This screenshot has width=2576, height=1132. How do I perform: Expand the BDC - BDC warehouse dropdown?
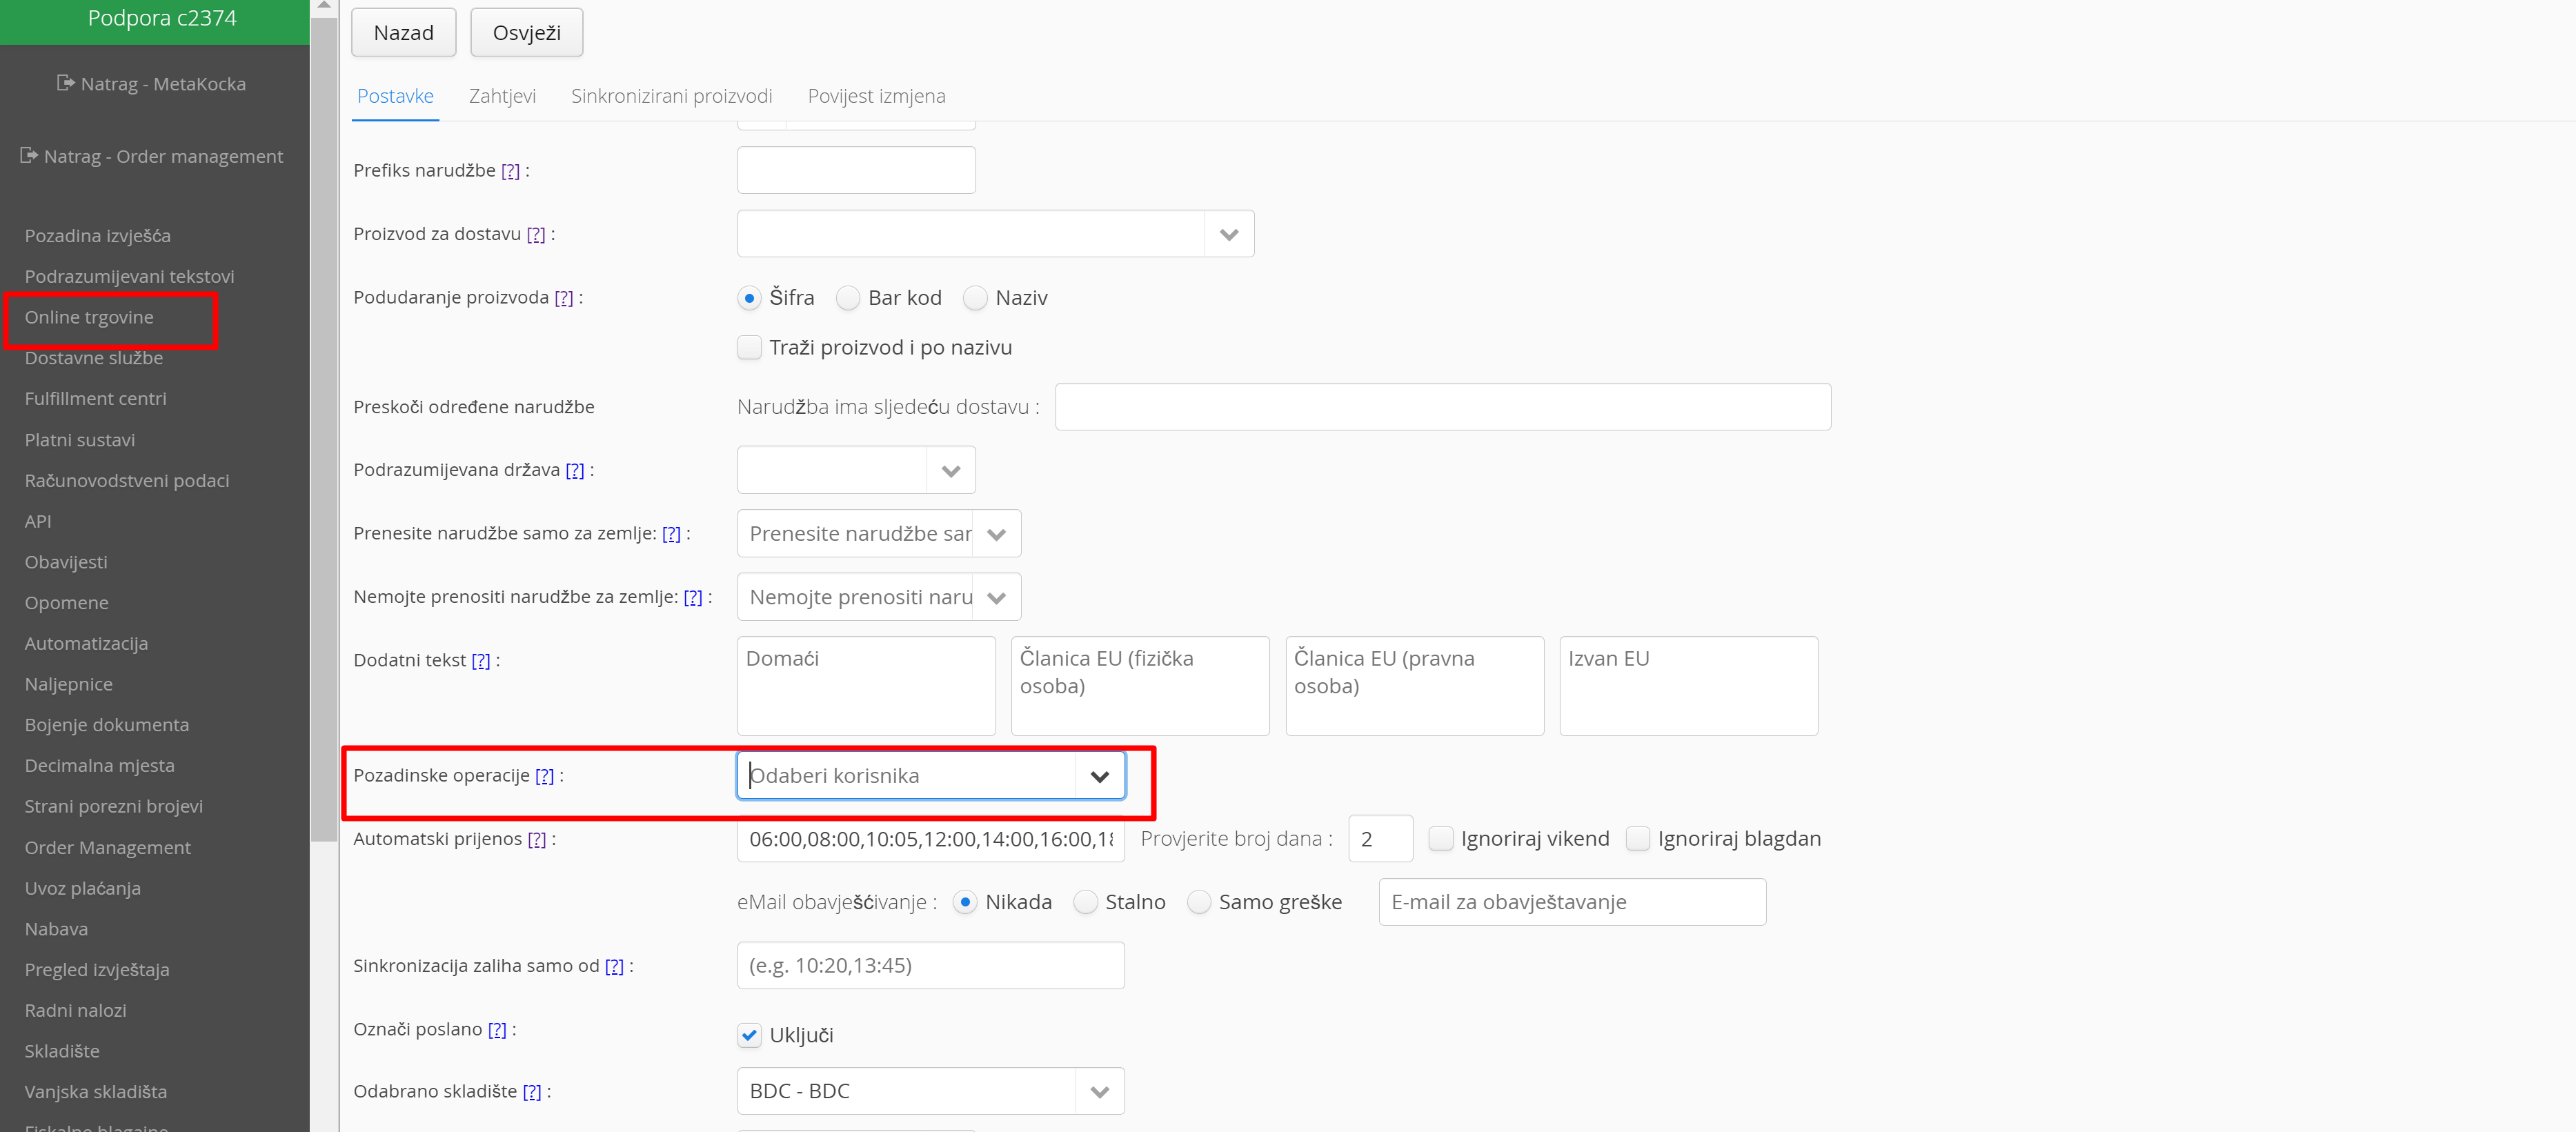coord(1099,1091)
